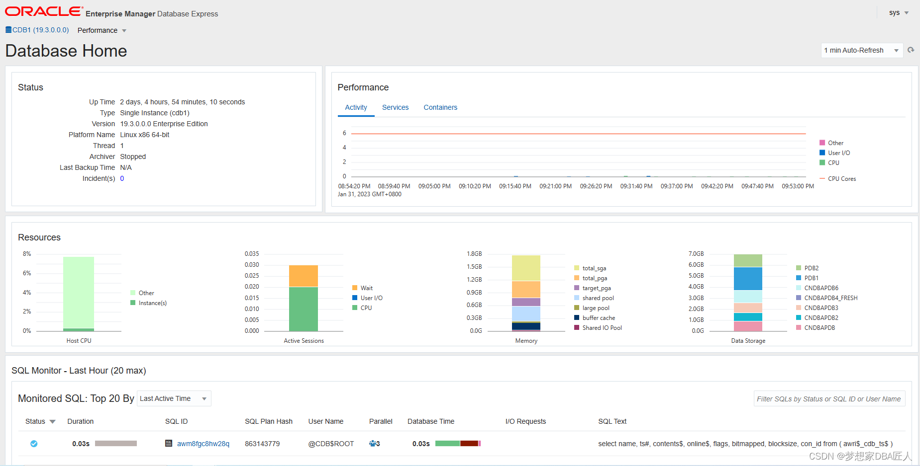Click the Up Time value text
920x466 pixels.
click(182, 102)
